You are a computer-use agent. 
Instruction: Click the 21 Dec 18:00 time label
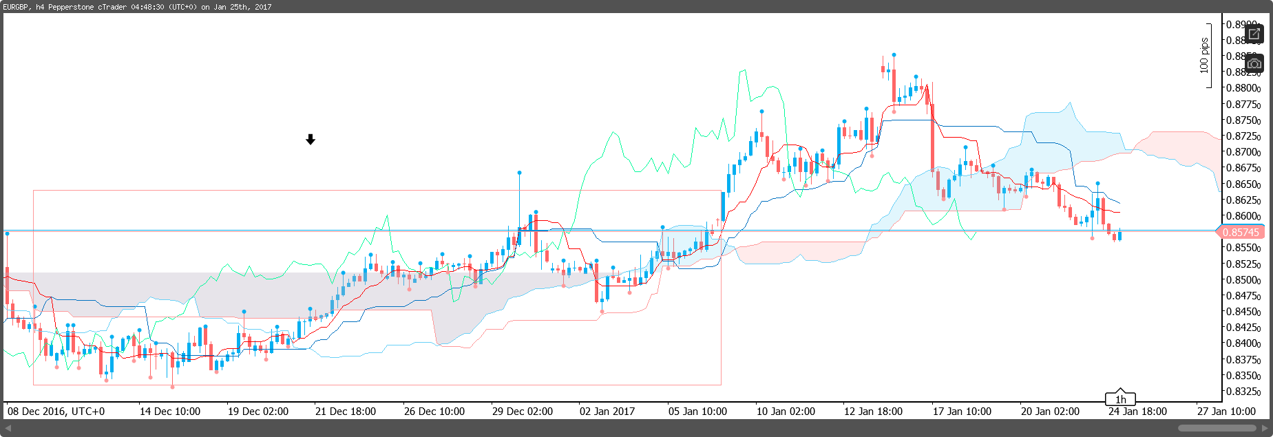point(346,412)
